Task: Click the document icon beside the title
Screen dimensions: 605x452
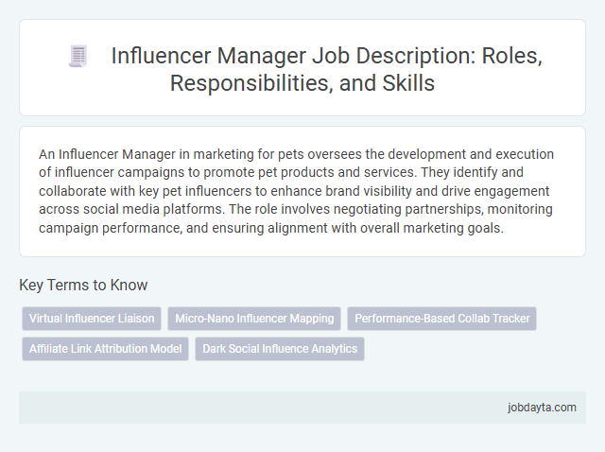Action: [78, 56]
